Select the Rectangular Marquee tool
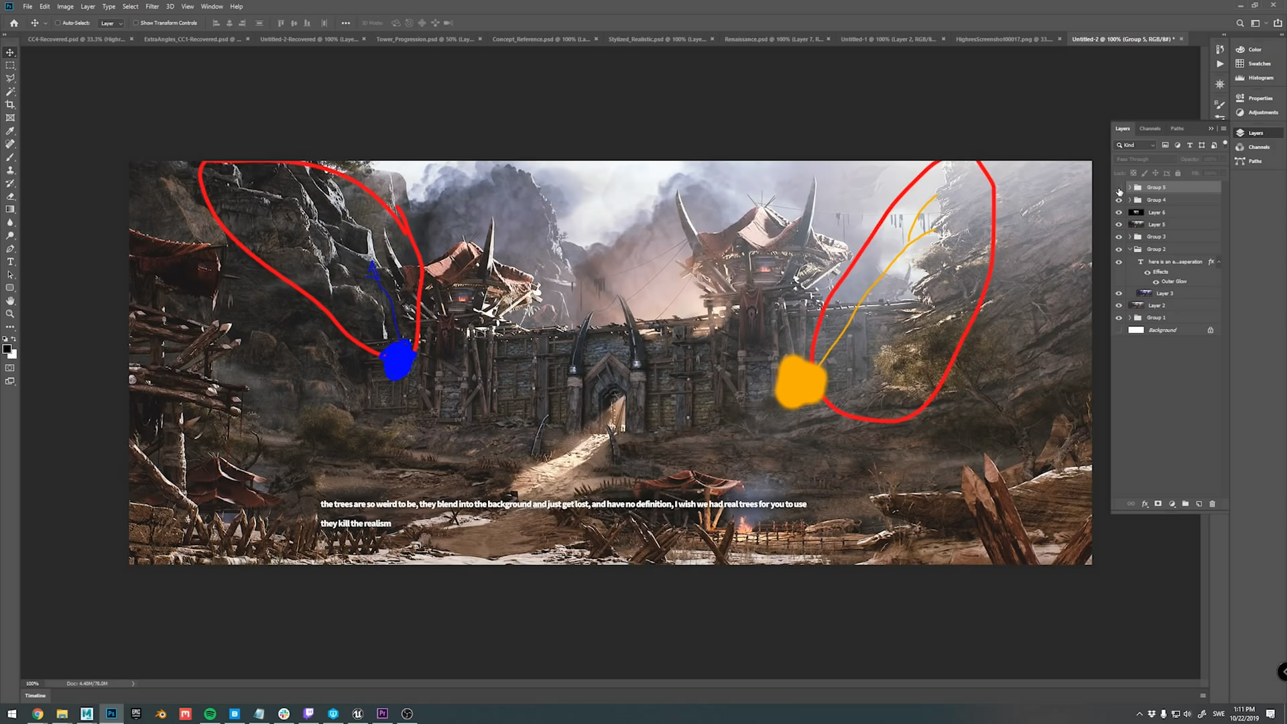This screenshot has width=1287, height=724. pos(10,66)
